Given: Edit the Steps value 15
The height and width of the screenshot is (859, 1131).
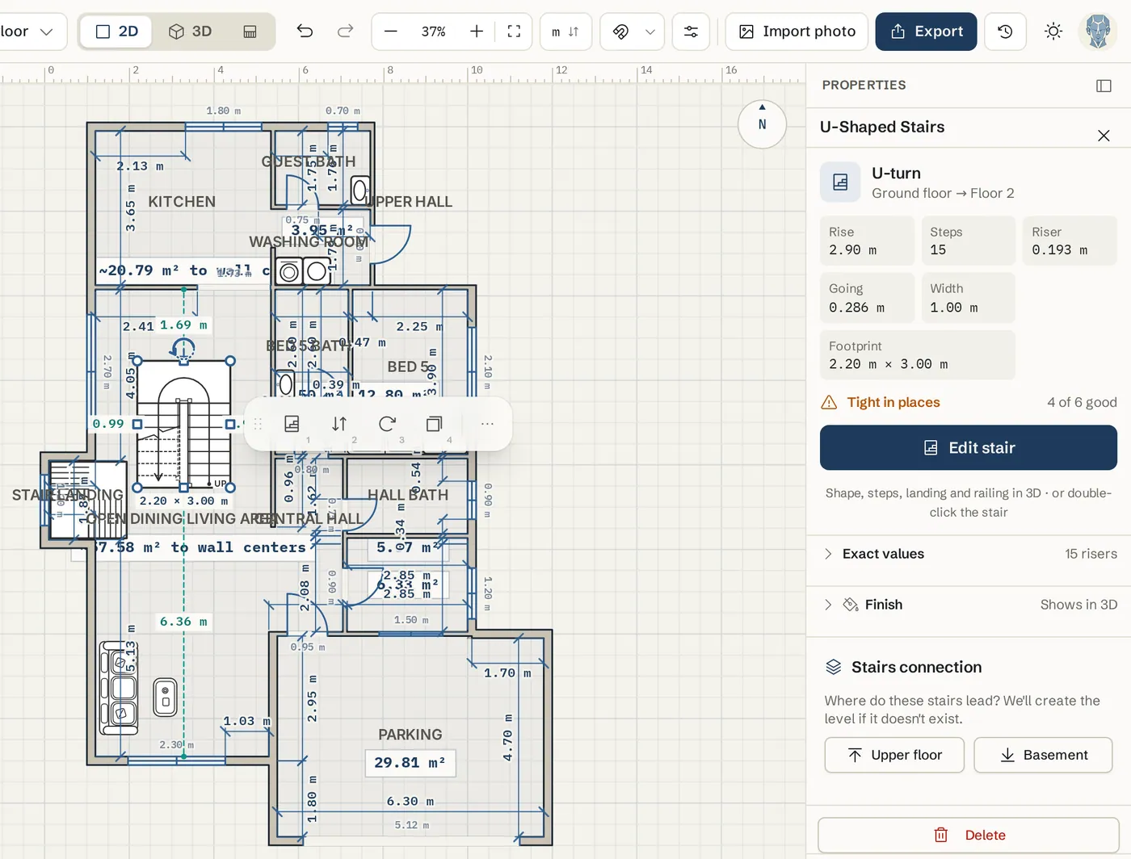Looking at the screenshot, I should pyautogui.click(x=968, y=241).
